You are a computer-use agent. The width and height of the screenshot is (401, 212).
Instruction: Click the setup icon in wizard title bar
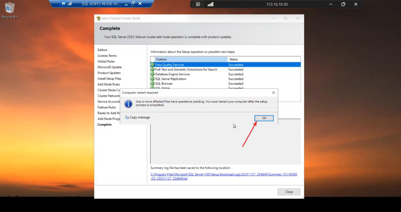98,18
